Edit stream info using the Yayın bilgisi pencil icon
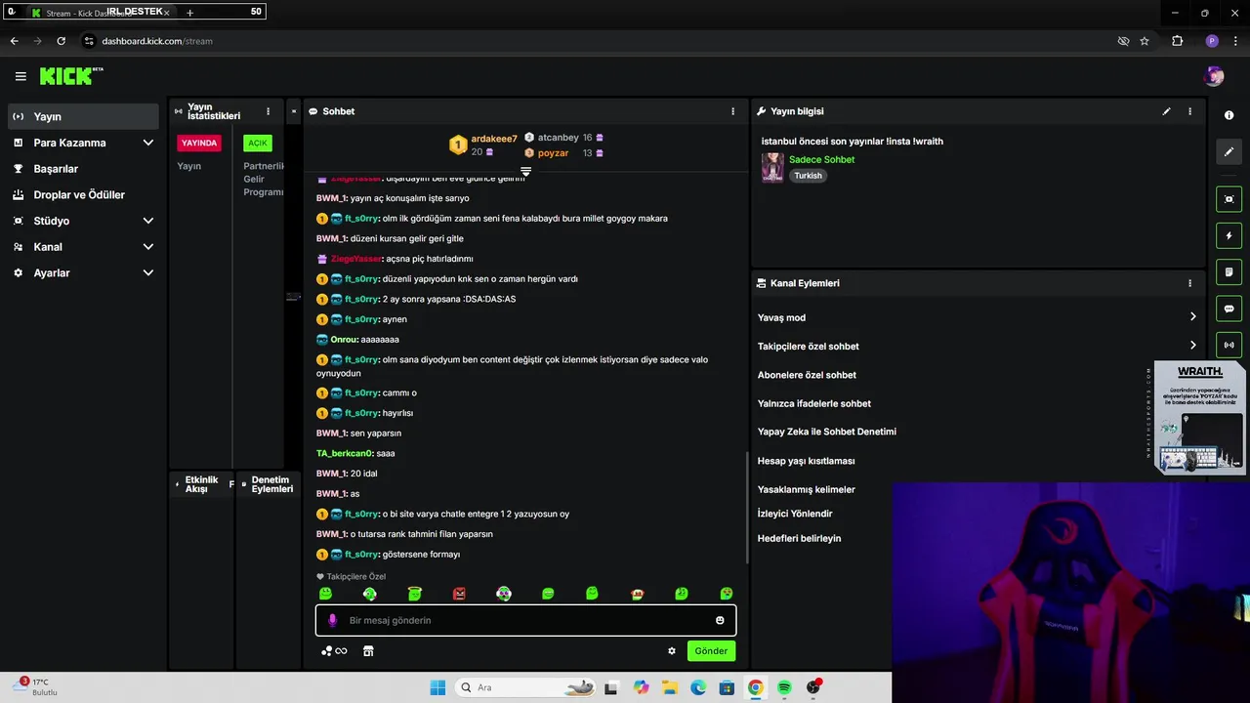This screenshot has height=703, width=1250. point(1166,111)
